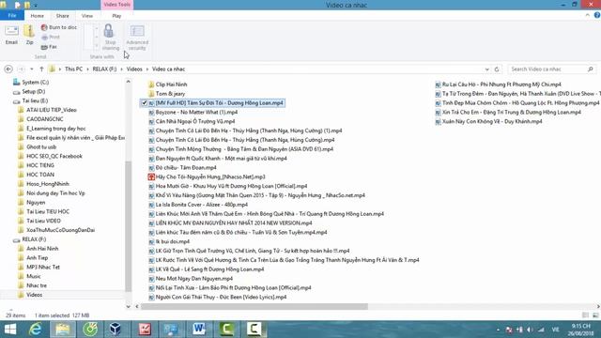This screenshot has height=338, width=601.
Task: Expand RELAX (F:) breadcrumb arrow
Action: (121, 69)
